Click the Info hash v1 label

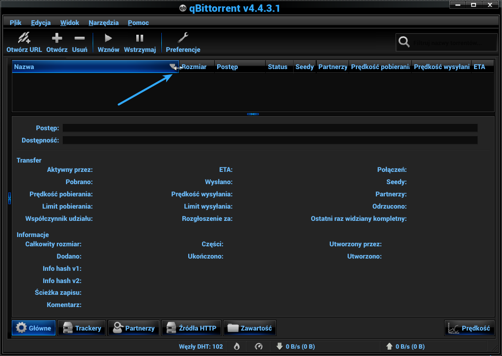click(62, 268)
